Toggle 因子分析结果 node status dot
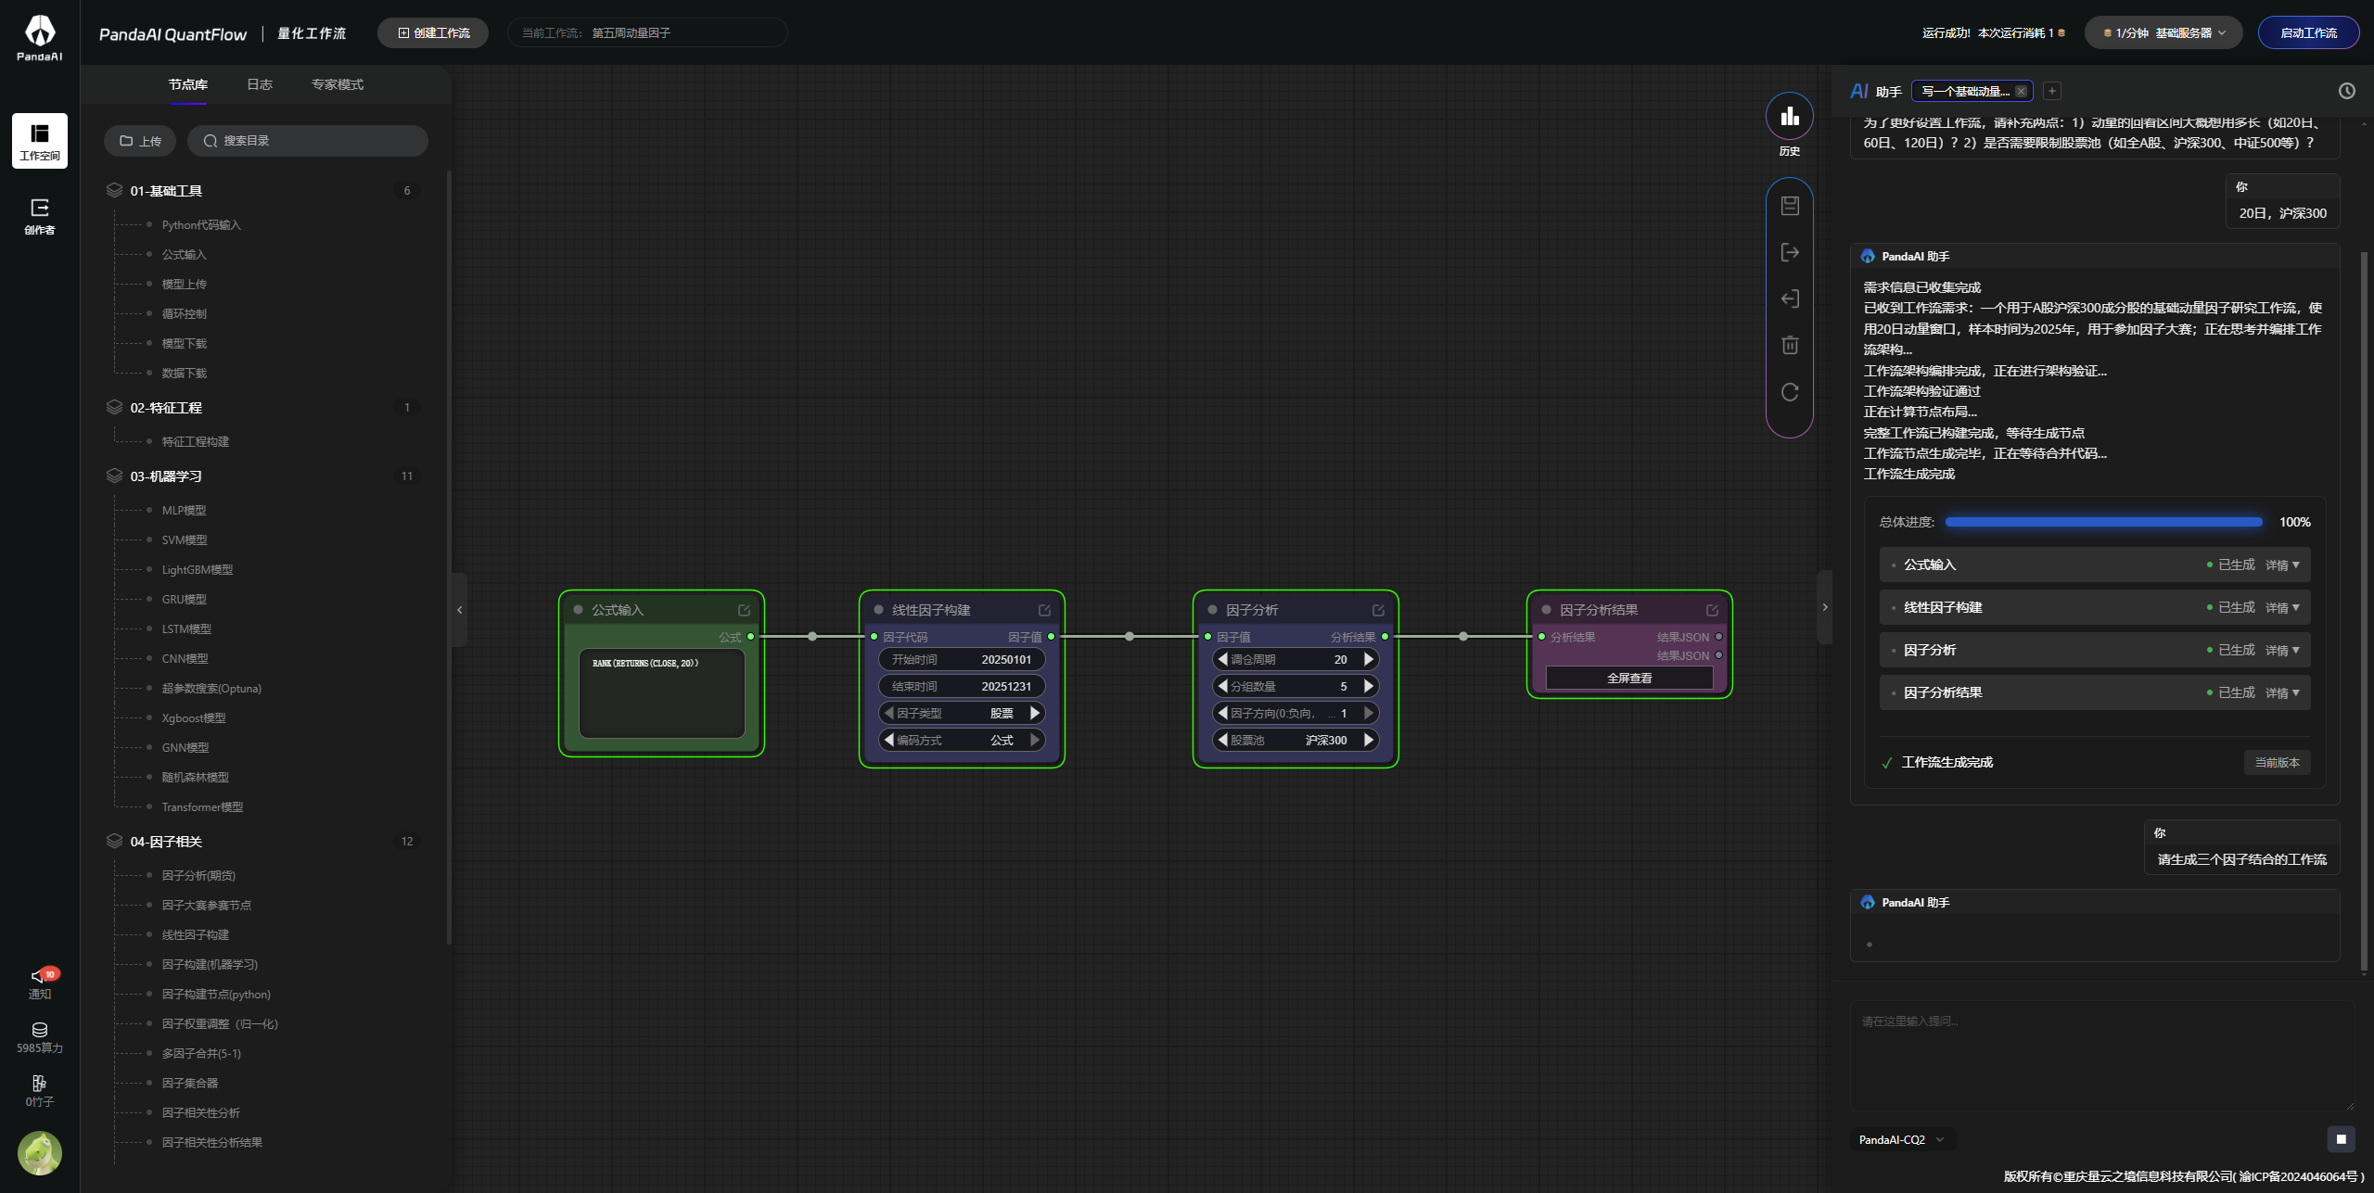The width and height of the screenshot is (2374, 1193). (1546, 610)
